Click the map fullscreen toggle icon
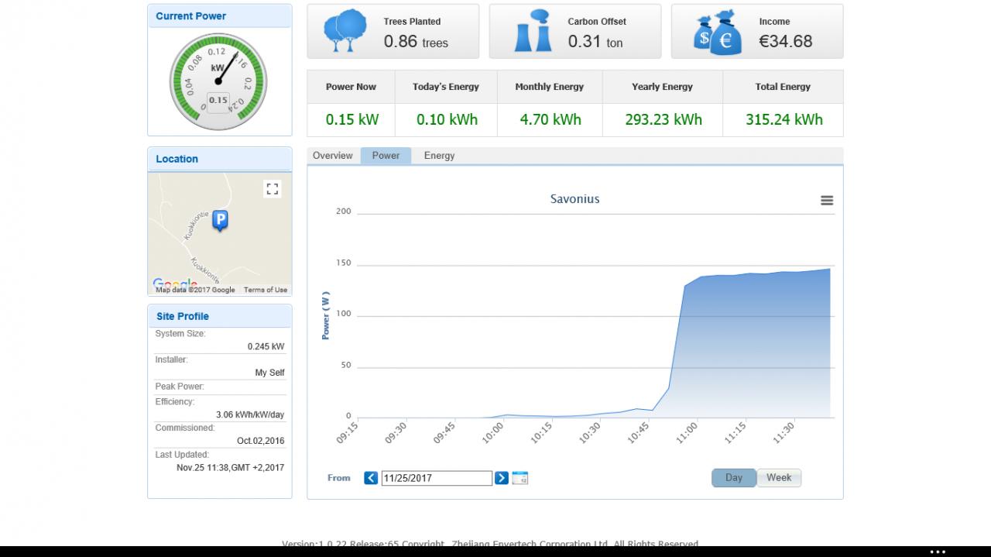This screenshot has width=991, height=557. (x=272, y=189)
